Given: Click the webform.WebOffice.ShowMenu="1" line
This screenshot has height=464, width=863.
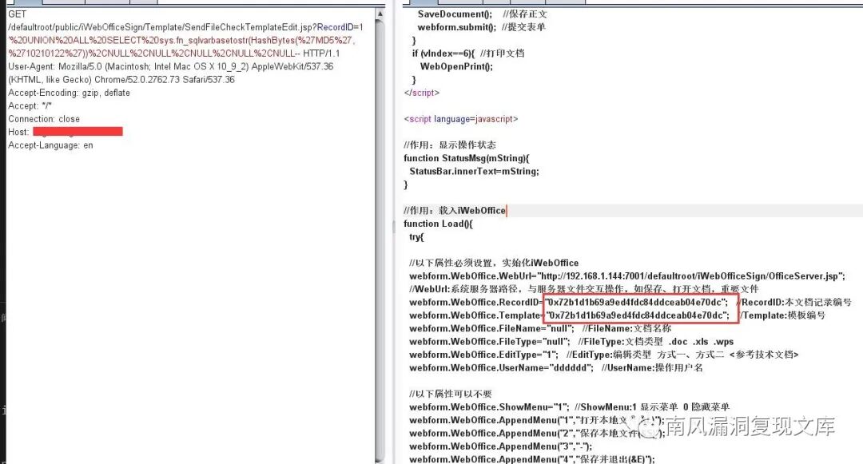Looking at the screenshot, I should (x=570, y=407).
